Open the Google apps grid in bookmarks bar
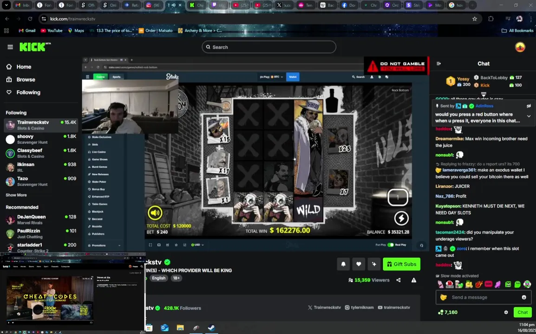Viewport: 536px width, 334px height. [6, 31]
